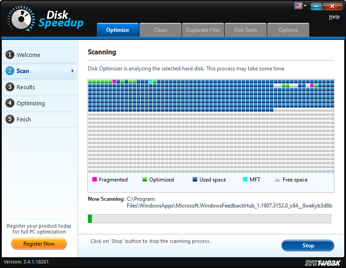Go to the Options tab

pyautogui.click(x=288, y=30)
